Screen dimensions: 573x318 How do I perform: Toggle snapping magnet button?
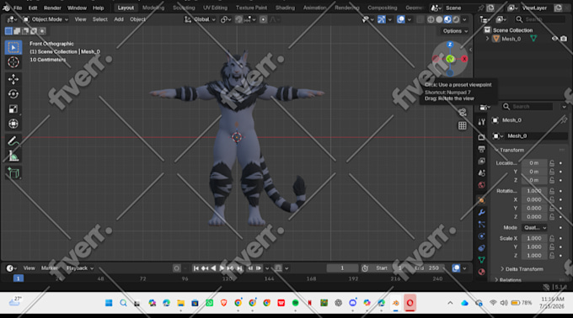[x=238, y=19]
